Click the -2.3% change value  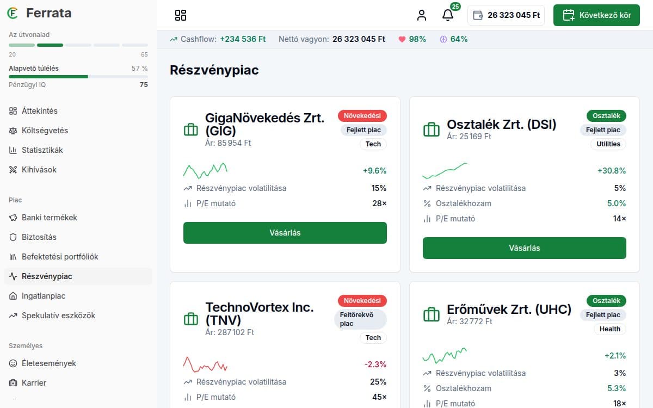point(375,364)
